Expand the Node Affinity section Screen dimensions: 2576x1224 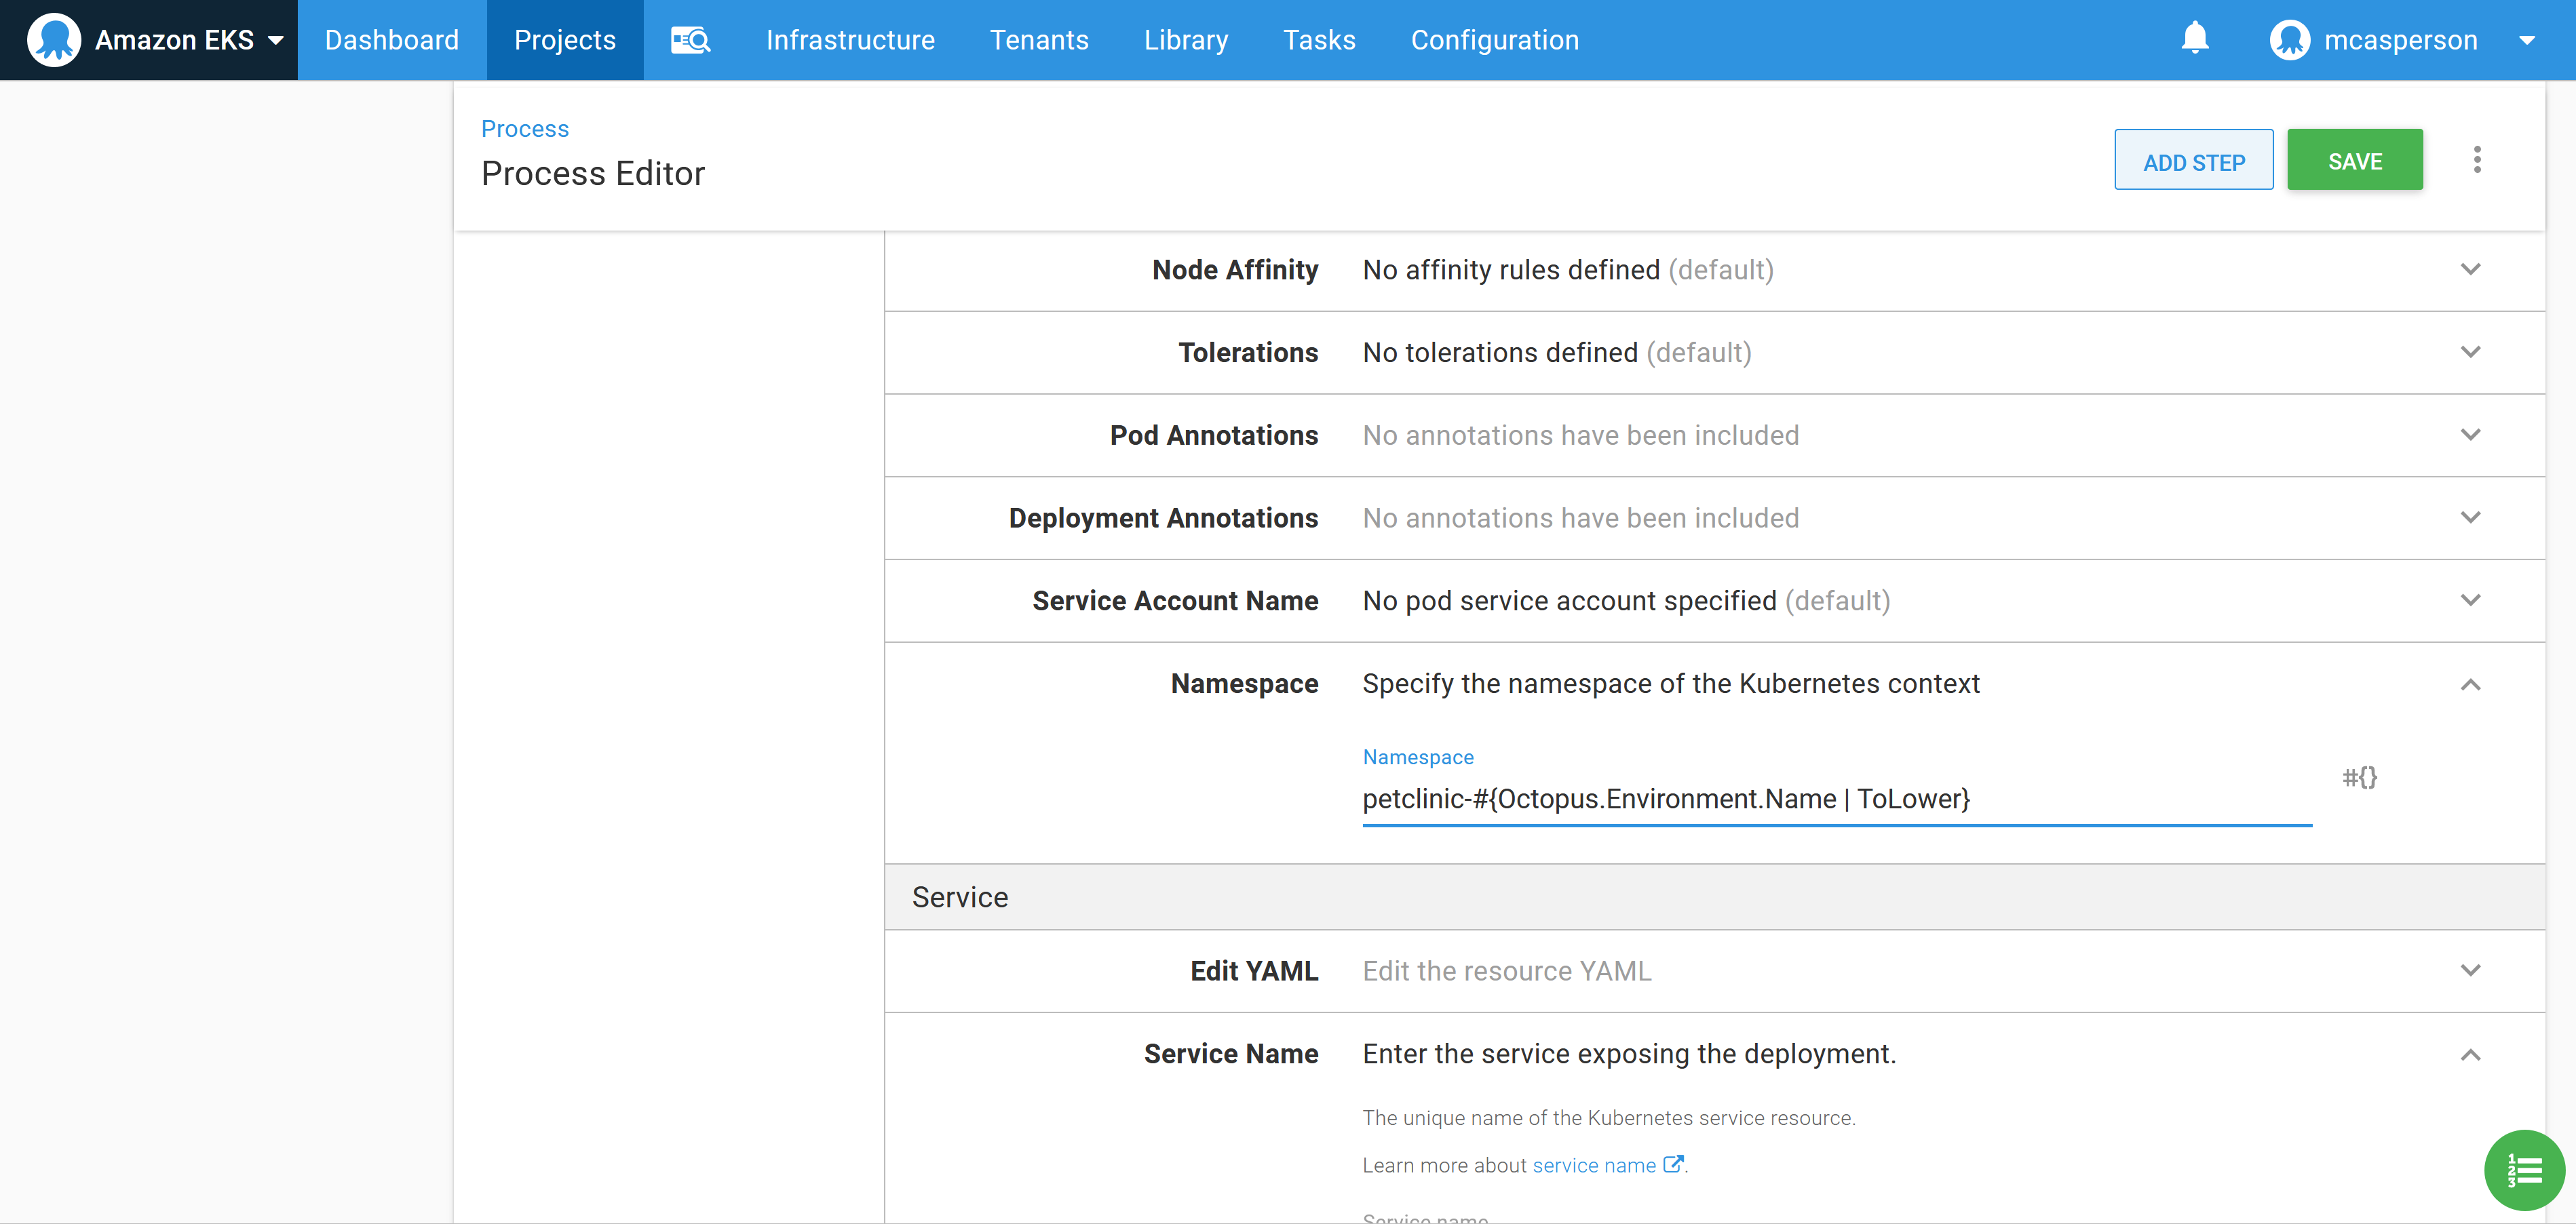pyautogui.click(x=2469, y=270)
